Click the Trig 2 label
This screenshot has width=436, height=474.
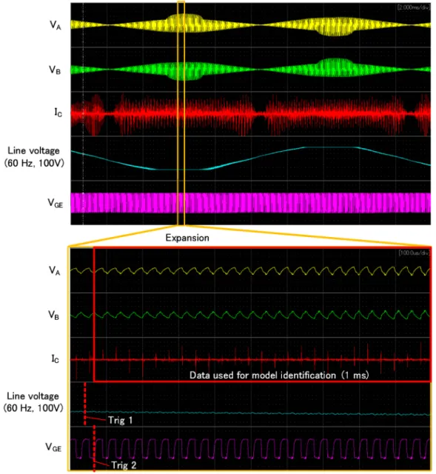124,465
